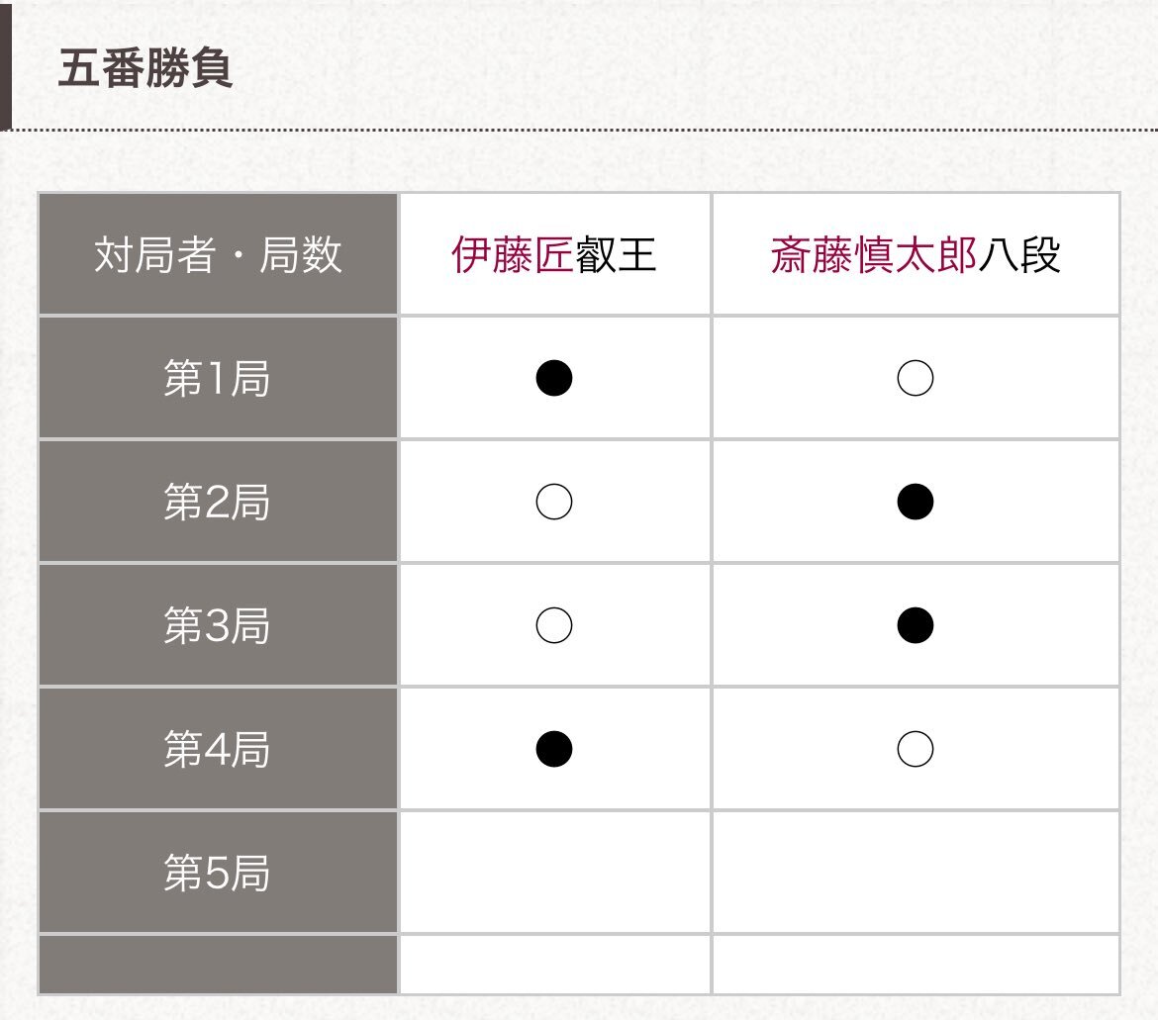Screen dimensions: 1158x1020
Task: Click the 叡王 title text beside 伊藤匠
Action: point(616,254)
